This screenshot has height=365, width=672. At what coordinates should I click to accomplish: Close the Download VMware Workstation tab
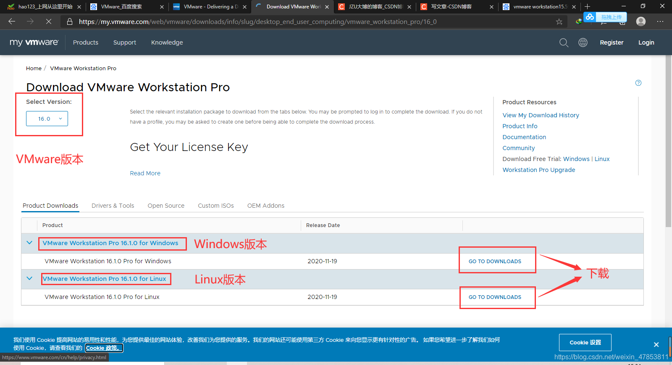pyautogui.click(x=327, y=7)
